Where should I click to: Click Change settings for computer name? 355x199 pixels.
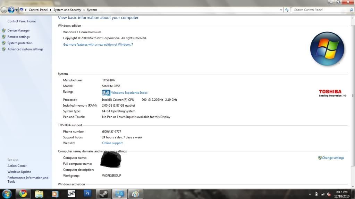(333, 158)
